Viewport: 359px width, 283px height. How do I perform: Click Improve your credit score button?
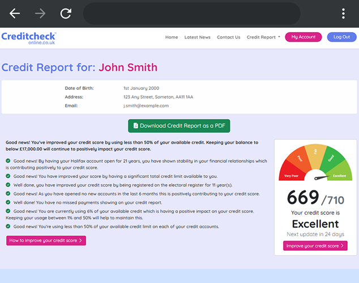(x=315, y=246)
